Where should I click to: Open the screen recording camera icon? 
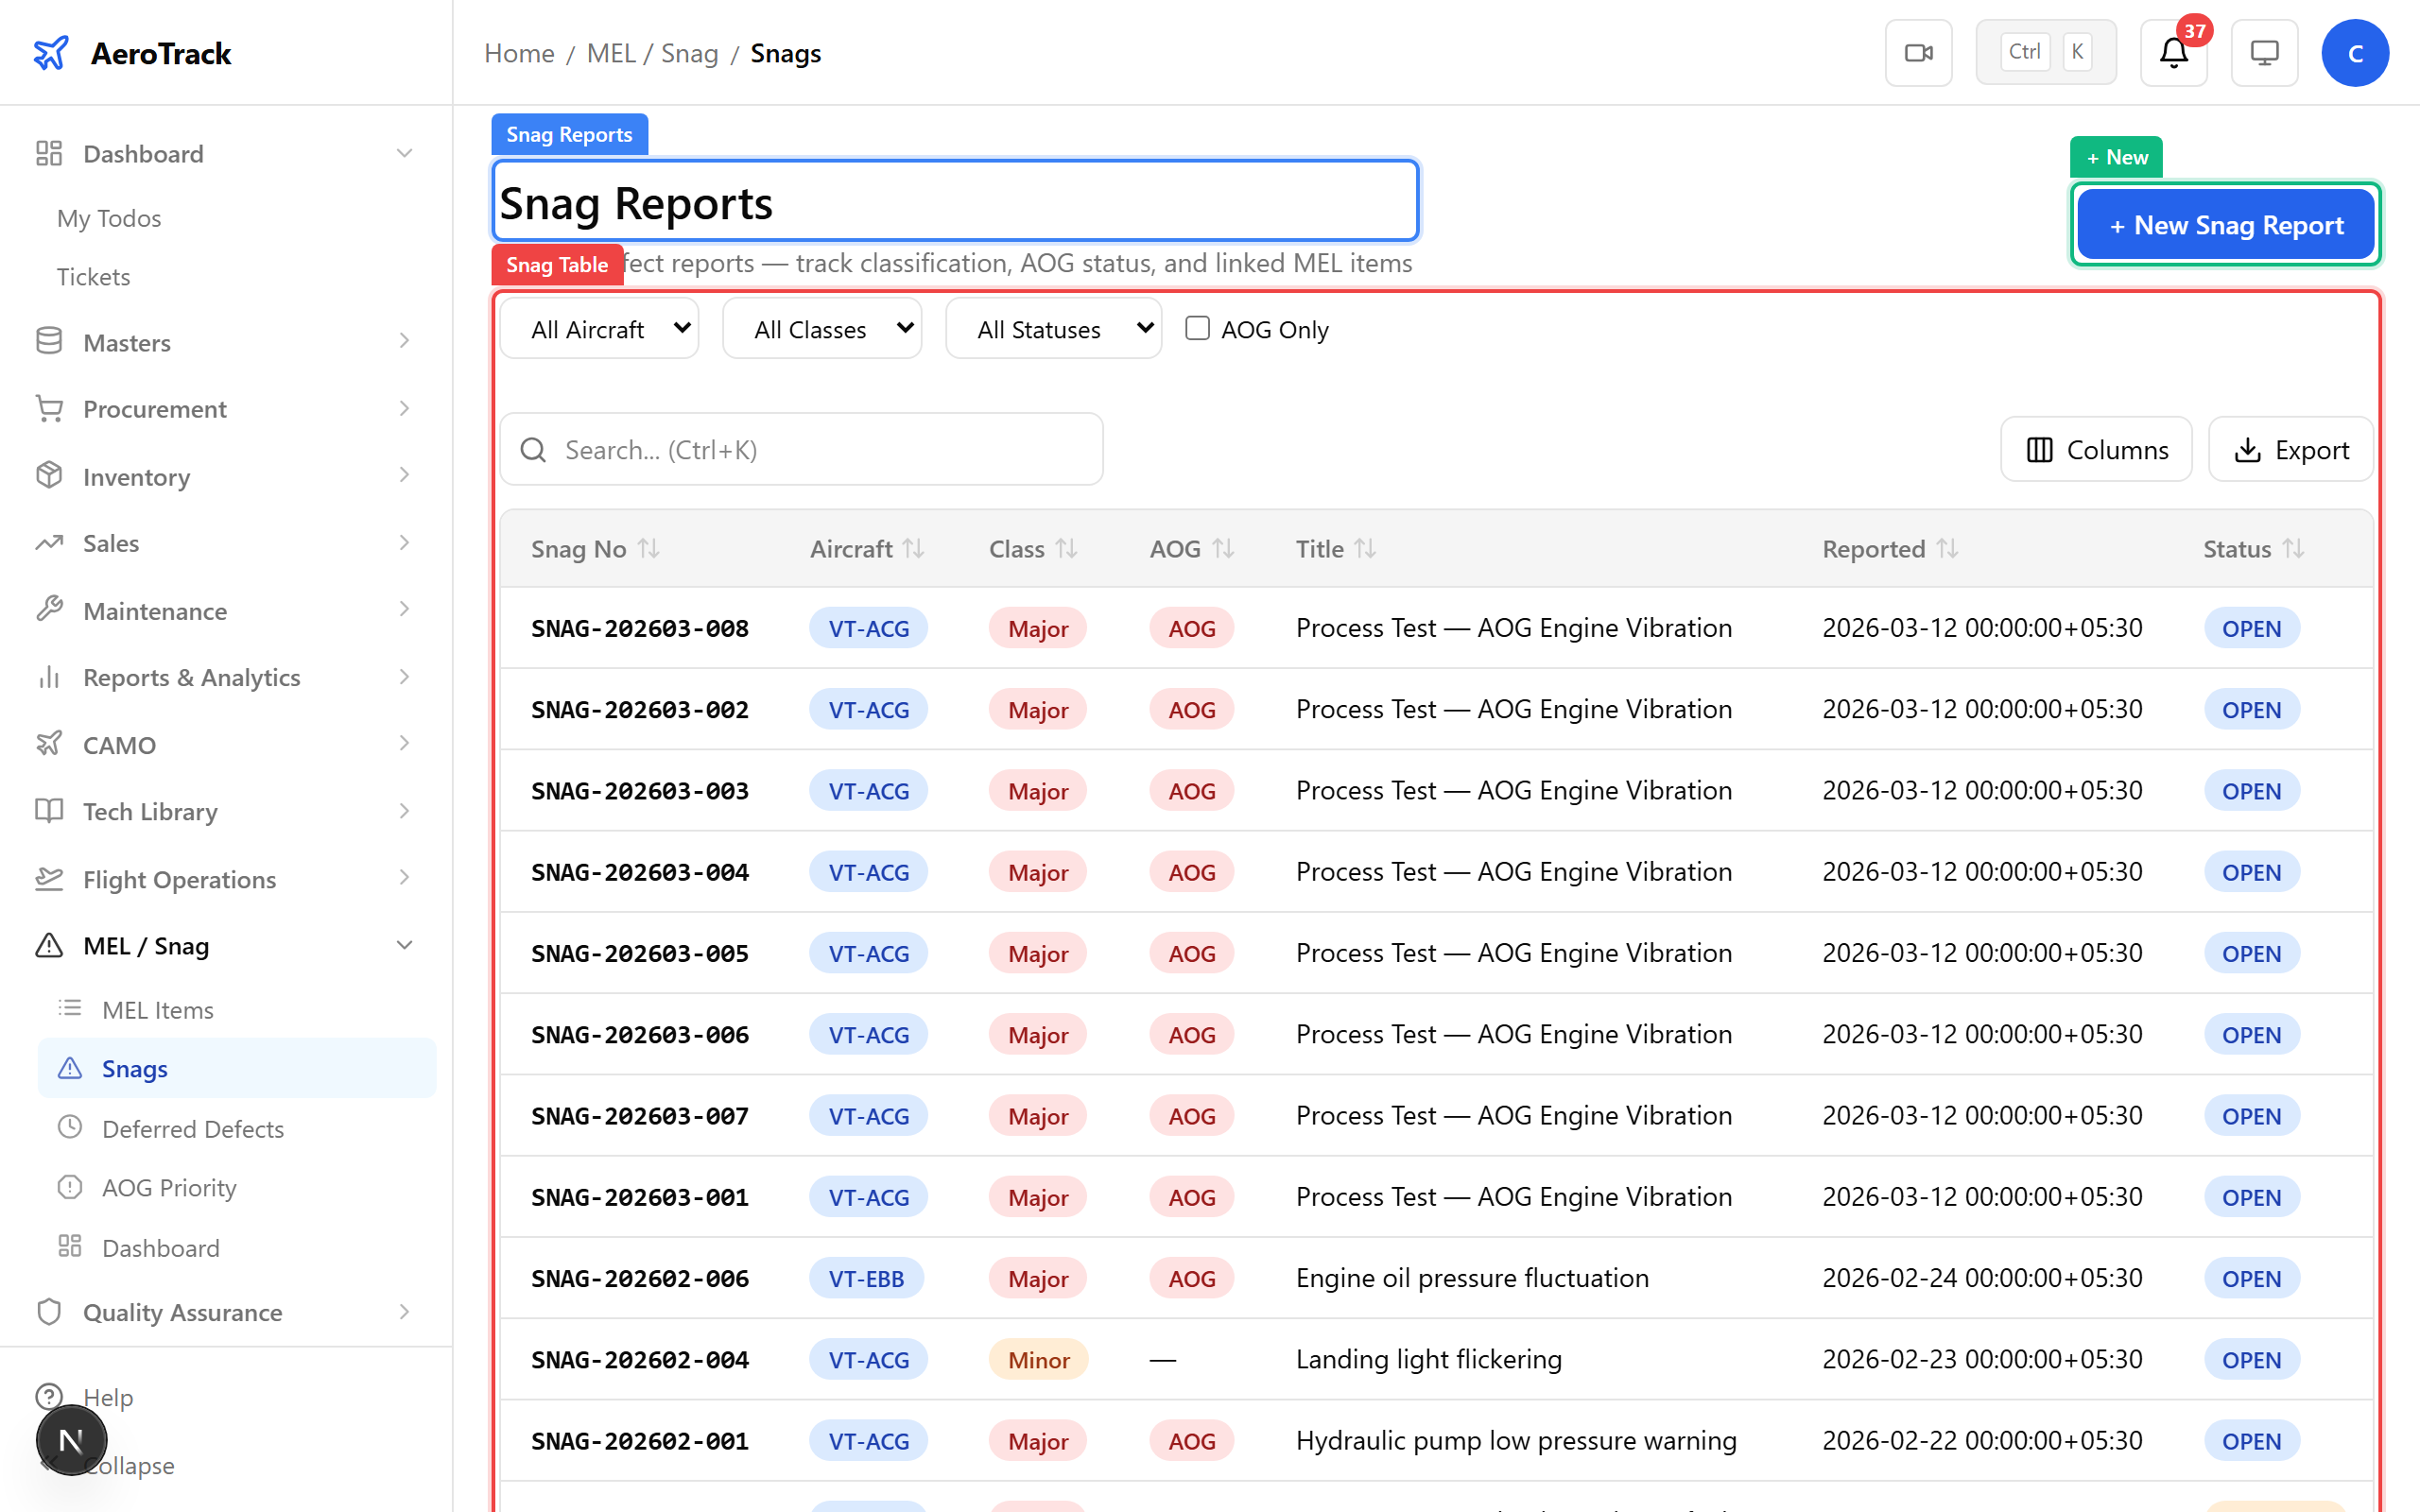(1918, 52)
